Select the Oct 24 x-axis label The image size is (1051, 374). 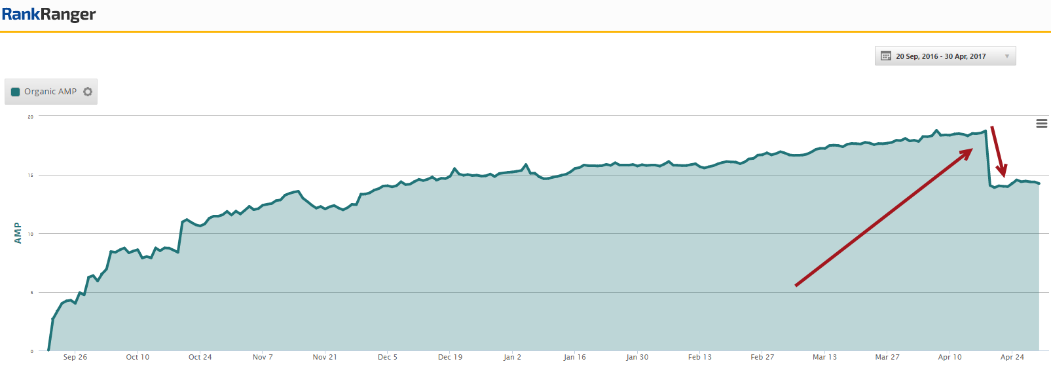click(x=200, y=357)
